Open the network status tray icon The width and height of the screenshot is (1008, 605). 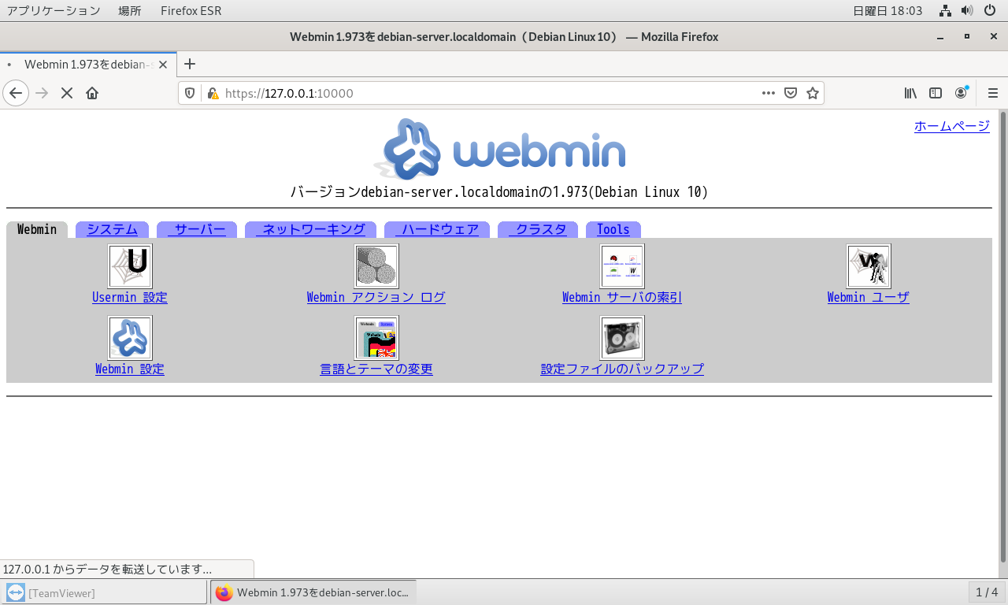click(x=947, y=11)
